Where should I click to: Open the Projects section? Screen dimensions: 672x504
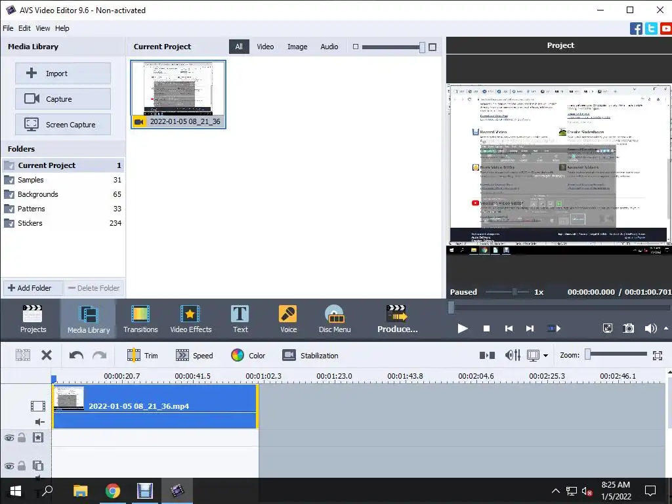coord(33,320)
